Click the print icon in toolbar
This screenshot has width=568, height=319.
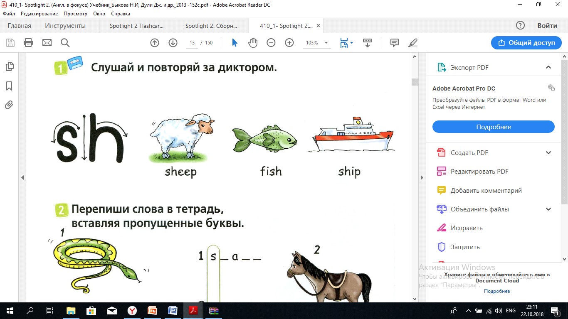pos(28,43)
